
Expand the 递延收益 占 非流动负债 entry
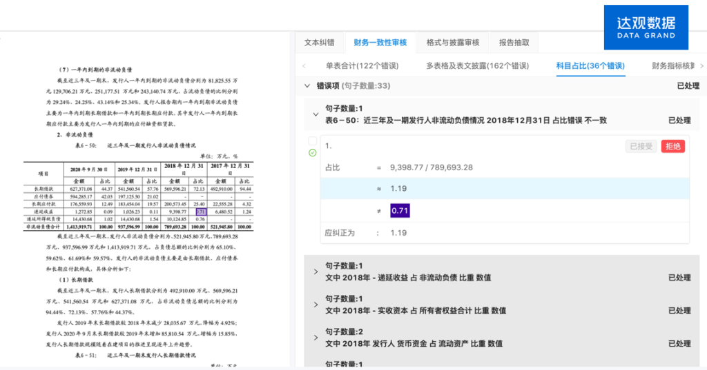coord(316,271)
